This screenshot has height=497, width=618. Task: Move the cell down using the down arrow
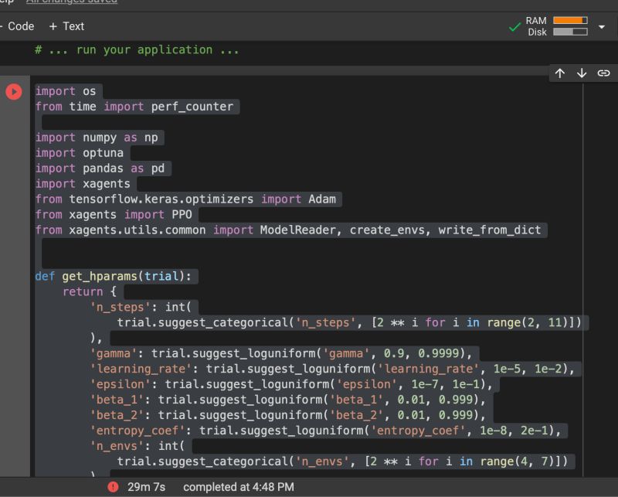[x=580, y=73]
